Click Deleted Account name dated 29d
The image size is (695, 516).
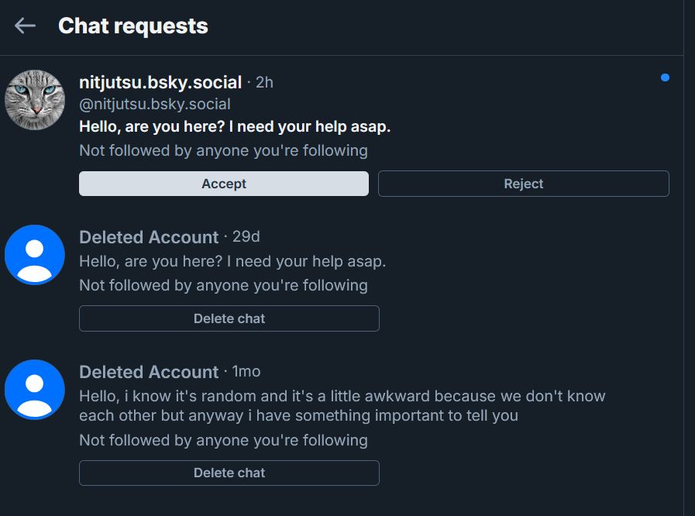[x=149, y=237]
